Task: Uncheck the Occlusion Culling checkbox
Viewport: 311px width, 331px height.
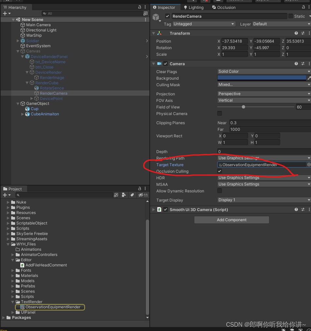Action: (x=220, y=171)
